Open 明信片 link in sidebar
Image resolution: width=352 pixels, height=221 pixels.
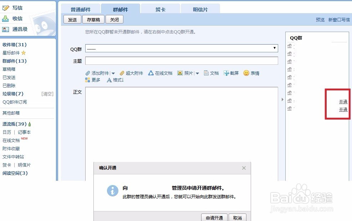pyautogui.click(x=24, y=165)
